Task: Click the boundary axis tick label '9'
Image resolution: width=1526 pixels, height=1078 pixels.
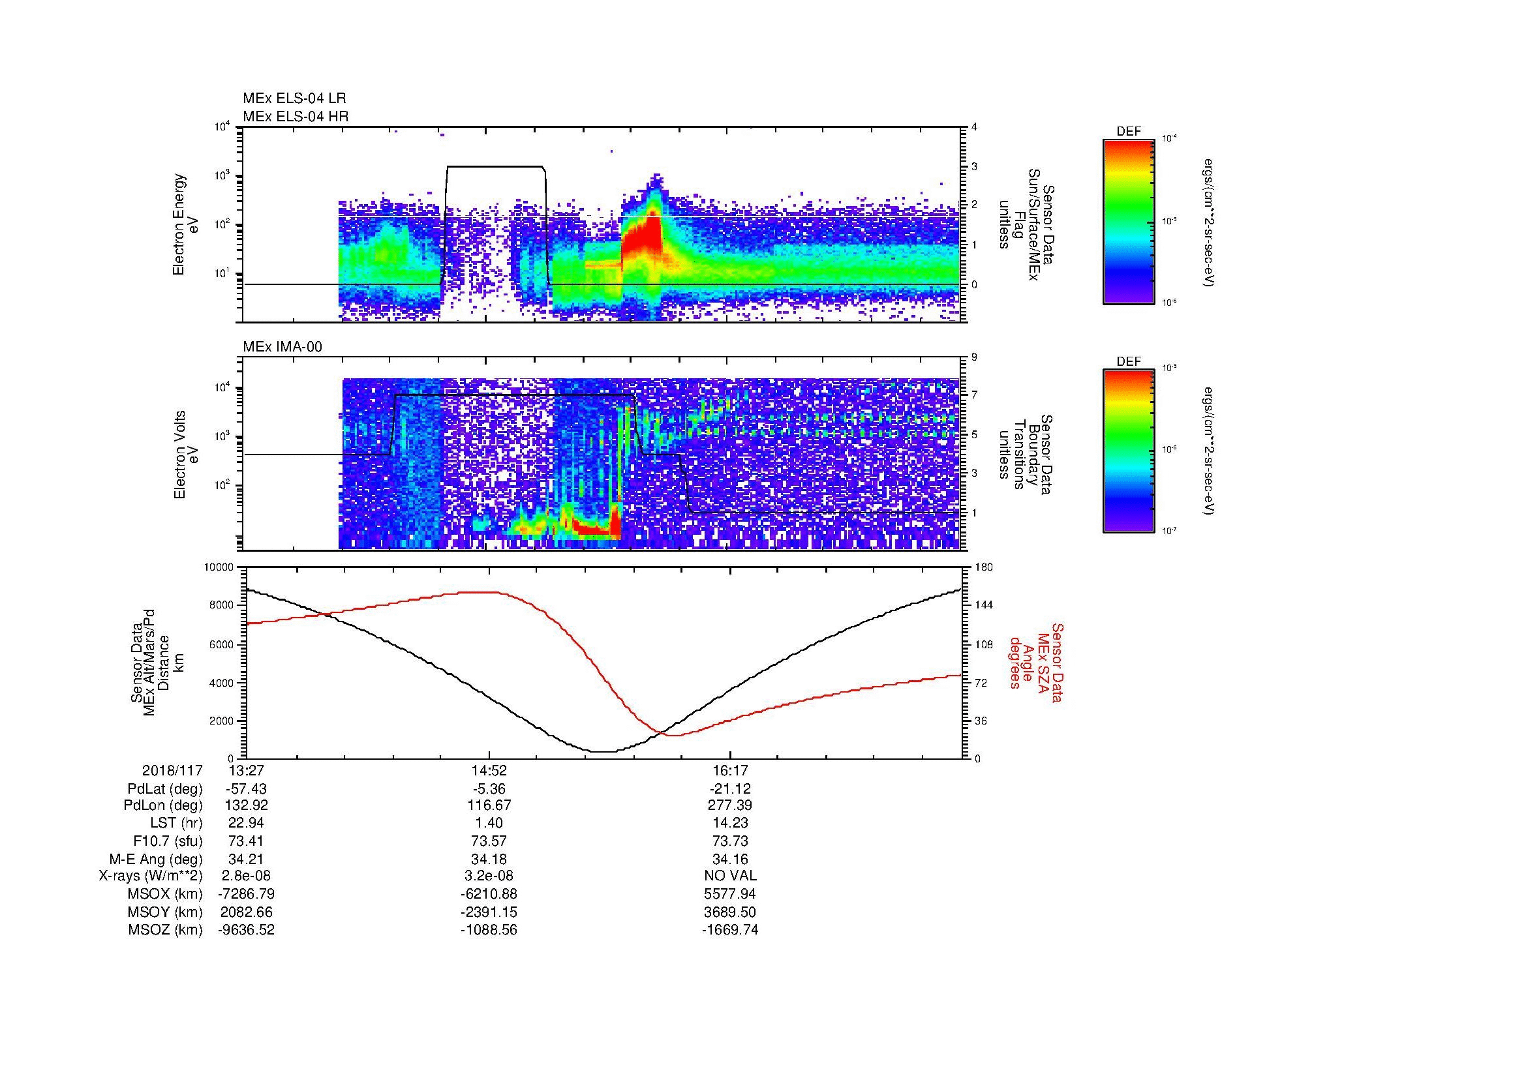Action: pos(974,357)
